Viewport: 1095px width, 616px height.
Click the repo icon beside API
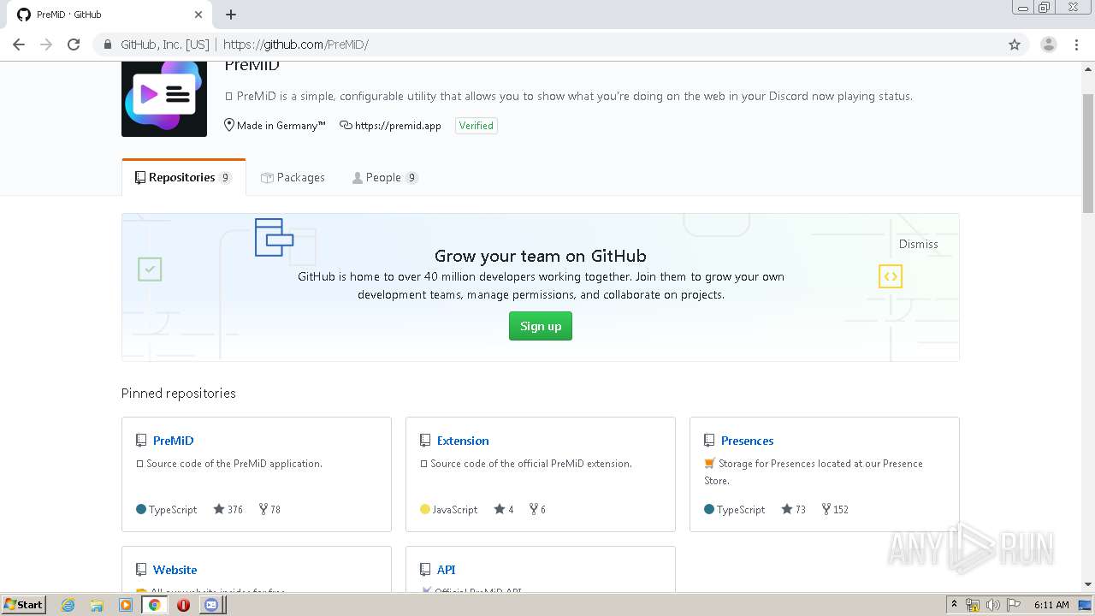(425, 570)
